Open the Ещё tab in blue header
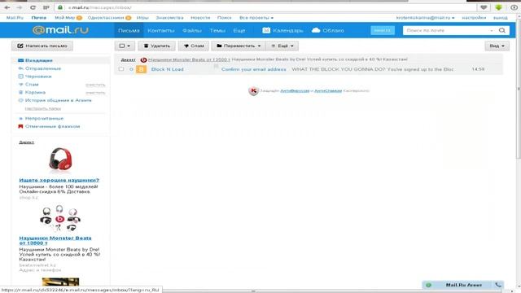This screenshot has height=293, width=521. 239,30
